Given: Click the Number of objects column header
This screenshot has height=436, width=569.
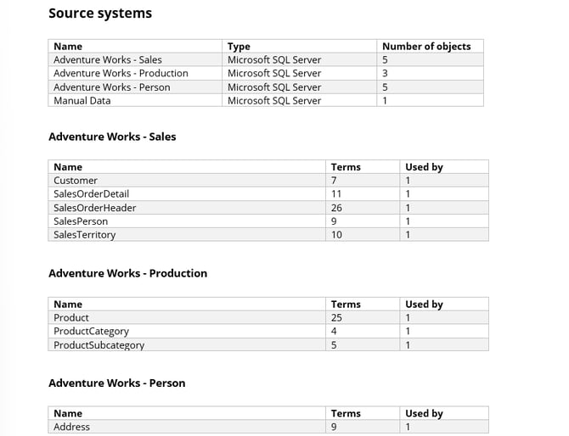Looking at the screenshot, I should pyautogui.click(x=426, y=47).
